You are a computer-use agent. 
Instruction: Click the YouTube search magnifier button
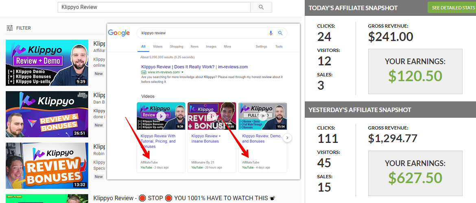[x=261, y=7]
